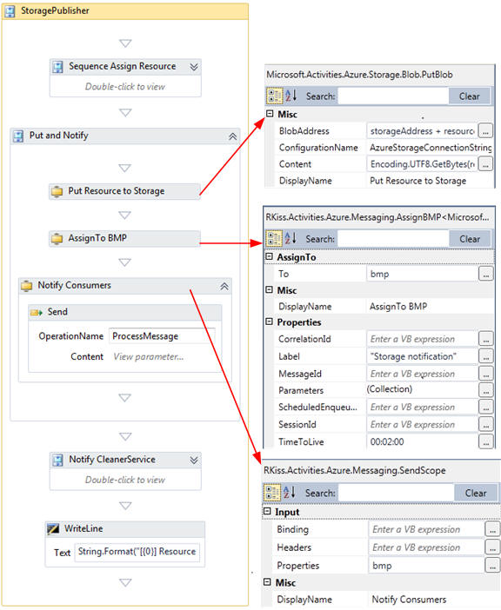
Task: Open expression editor for BlobAddress
Action: click(485, 131)
